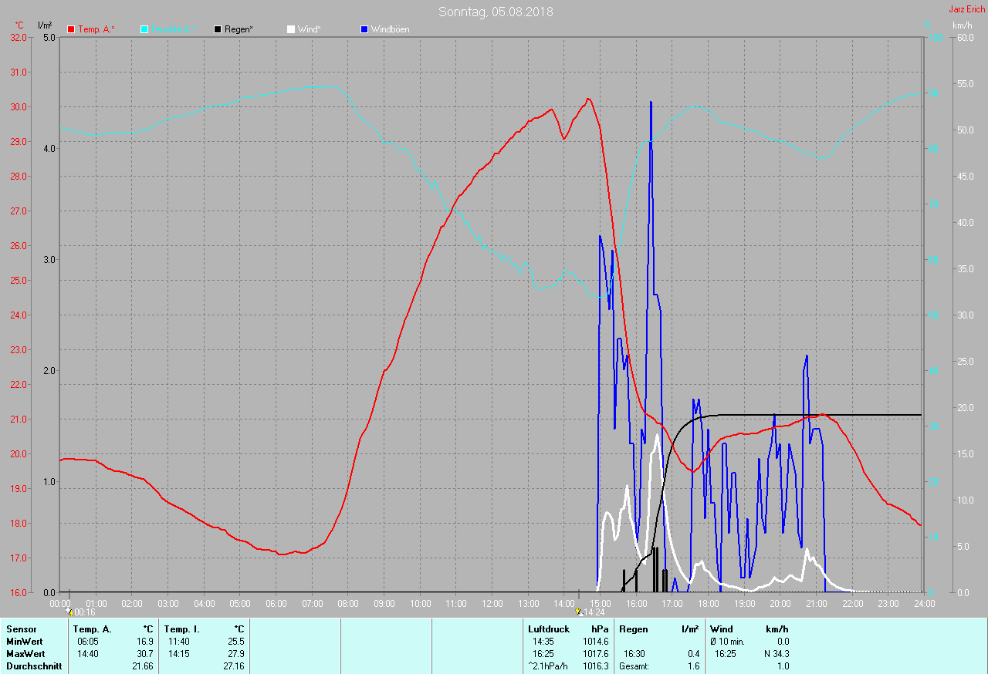Image resolution: width=988 pixels, height=674 pixels.
Task: Click the blue Windböen legend swatch
Action: tap(364, 29)
